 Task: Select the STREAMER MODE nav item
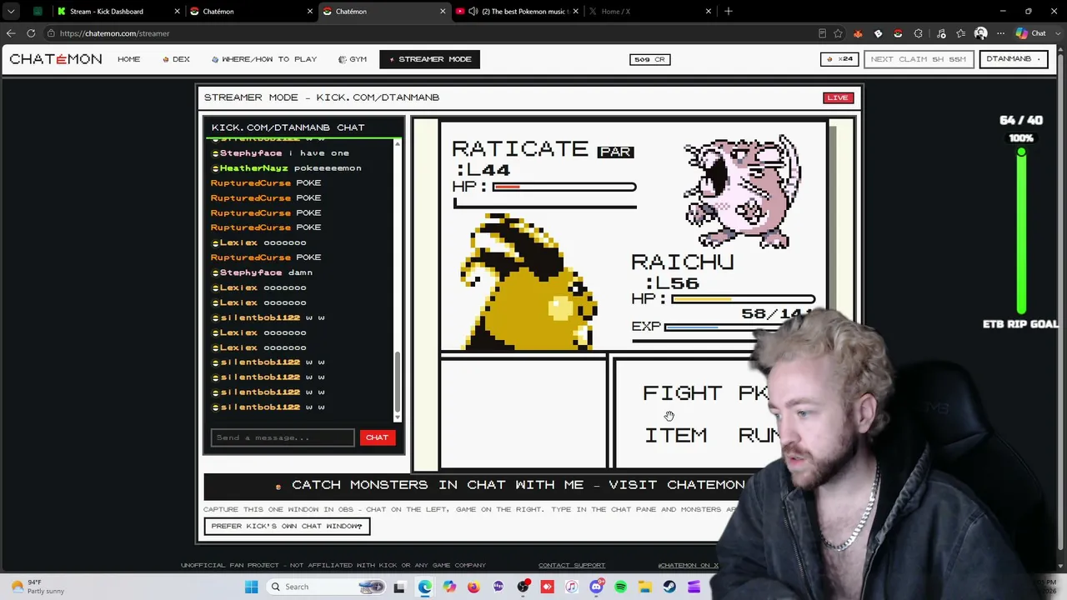tap(429, 59)
